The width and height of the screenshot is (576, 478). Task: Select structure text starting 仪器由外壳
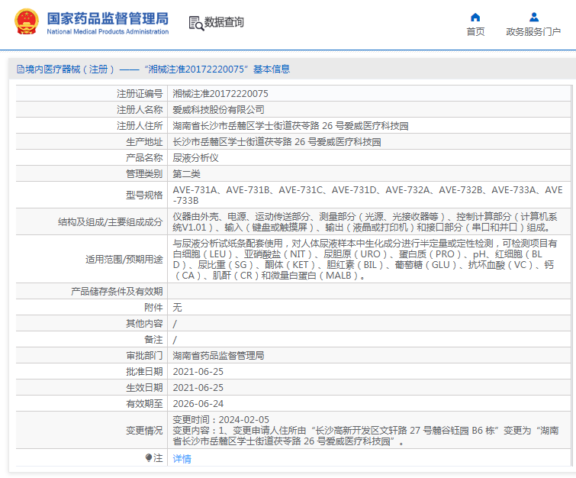tap(365, 221)
